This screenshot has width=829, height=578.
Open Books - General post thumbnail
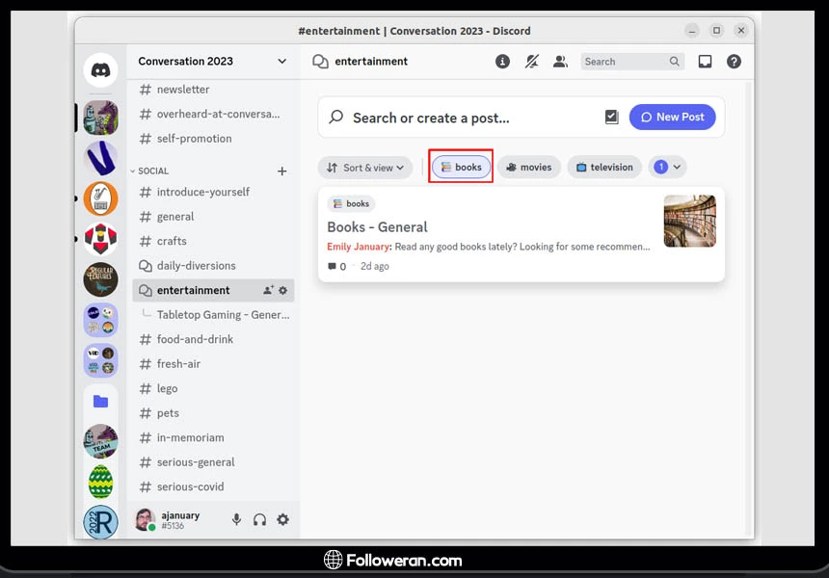pos(689,222)
